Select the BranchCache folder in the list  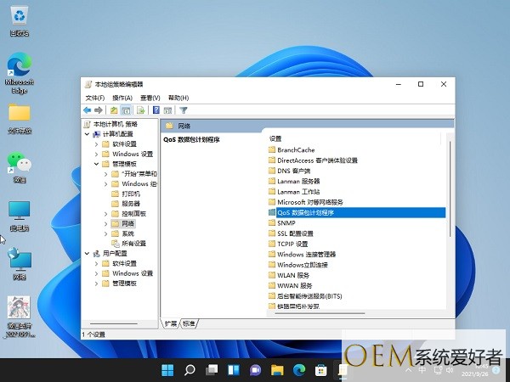(296, 149)
